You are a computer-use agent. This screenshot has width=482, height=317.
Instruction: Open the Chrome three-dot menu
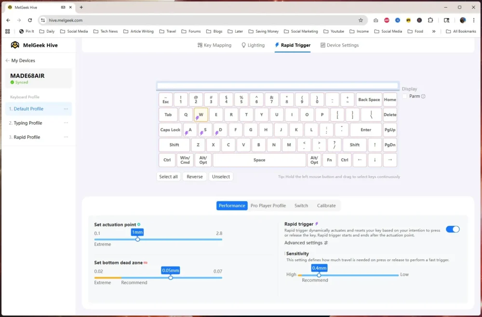[x=474, y=20]
